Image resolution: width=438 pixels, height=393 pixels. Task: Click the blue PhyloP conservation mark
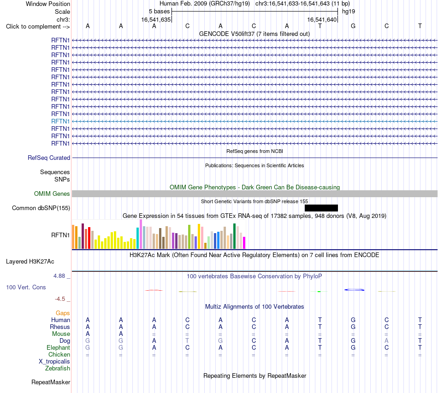click(x=354, y=290)
